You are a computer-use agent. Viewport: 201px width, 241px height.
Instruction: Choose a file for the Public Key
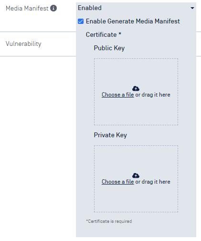118,95
